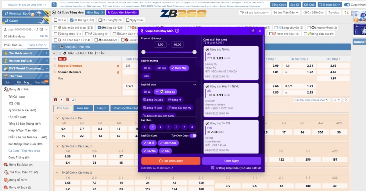
Task: Toggle the Cược Nhanh switch
Action: pyautogui.click(x=347, y=5)
